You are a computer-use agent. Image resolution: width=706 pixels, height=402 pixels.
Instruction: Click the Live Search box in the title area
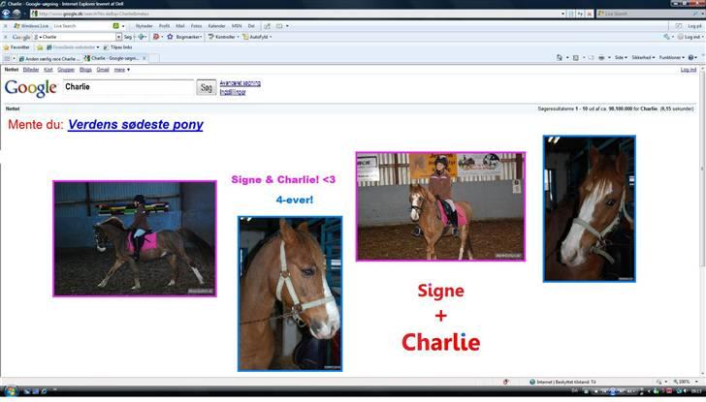click(x=645, y=14)
